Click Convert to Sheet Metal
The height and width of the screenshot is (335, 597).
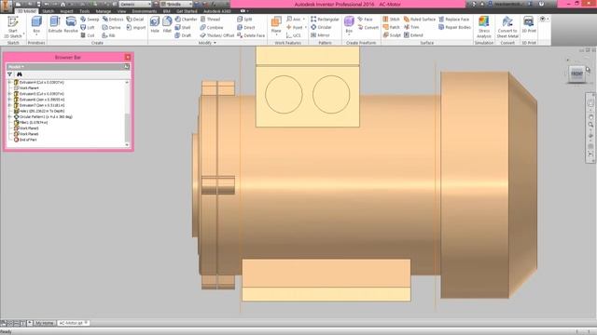[507, 27]
